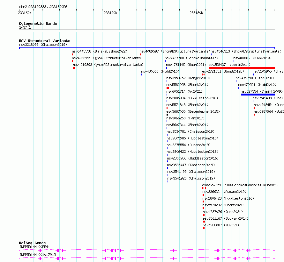Image resolution: width=284 pixels, height=262 pixels.
Task: Click the Cytogenetic Bands track title
Action: click(x=38, y=24)
